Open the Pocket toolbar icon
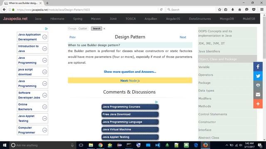The width and height of the screenshot is (266, 149). click(x=254, y=10)
